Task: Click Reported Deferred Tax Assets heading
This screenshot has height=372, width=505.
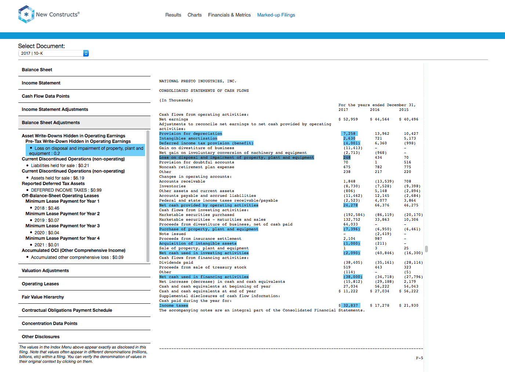Action: click(53, 184)
